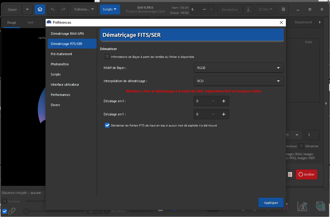This screenshot has width=330, height=217.
Task: Click the undo arrow icon
Action: (x=53, y=10)
